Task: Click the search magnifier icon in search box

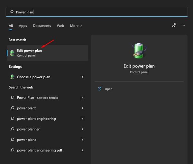Action: 12,12
